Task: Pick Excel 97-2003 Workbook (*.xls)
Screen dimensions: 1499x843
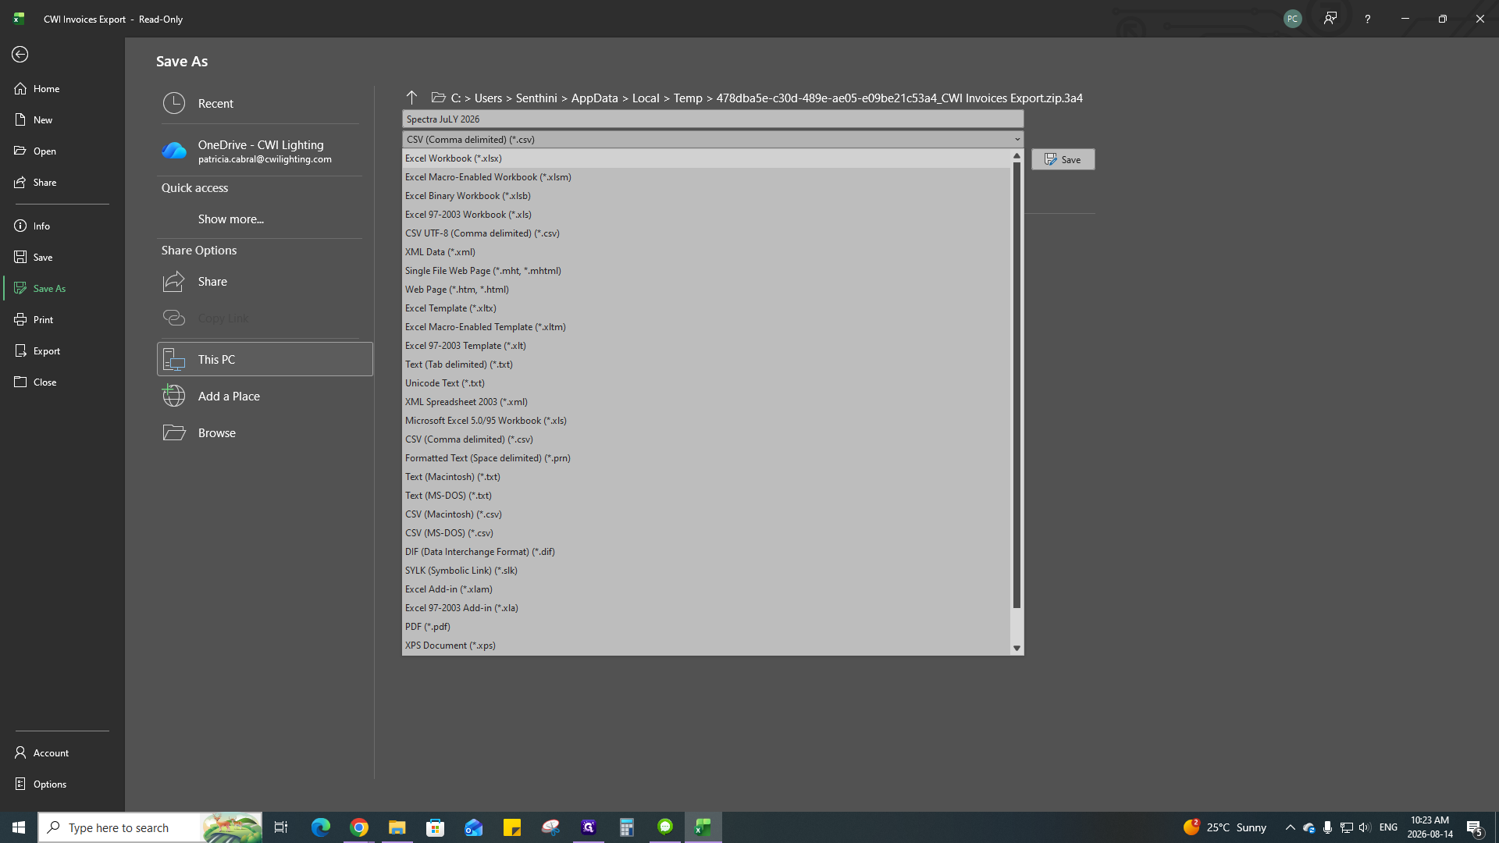Action: [707, 215]
